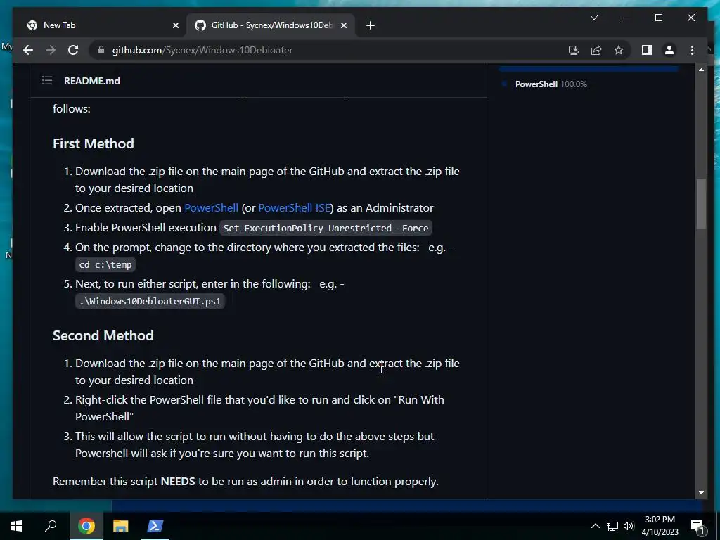Open File Explorer from the taskbar
This screenshot has height=540, width=720.
pos(120,526)
